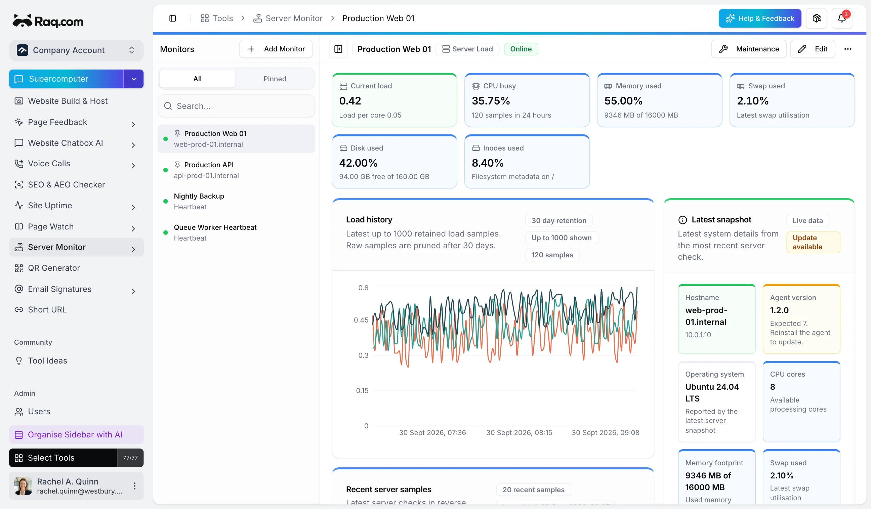Click the Maintenance button

(x=749, y=49)
